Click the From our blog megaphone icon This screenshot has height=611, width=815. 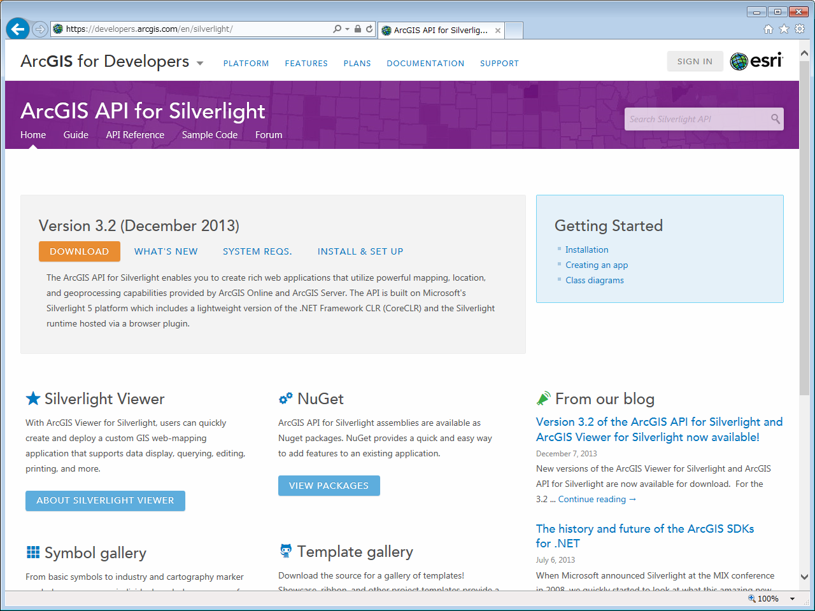(x=544, y=398)
